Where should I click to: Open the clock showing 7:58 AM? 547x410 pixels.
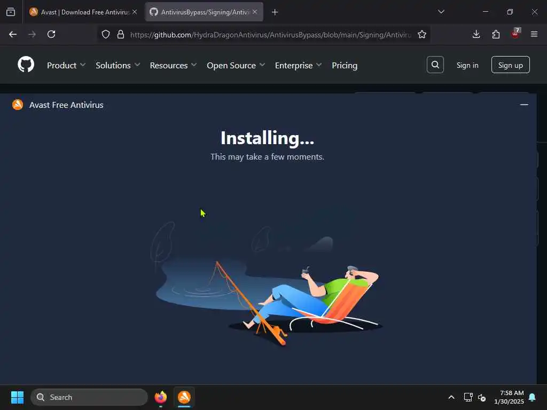click(509, 397)
